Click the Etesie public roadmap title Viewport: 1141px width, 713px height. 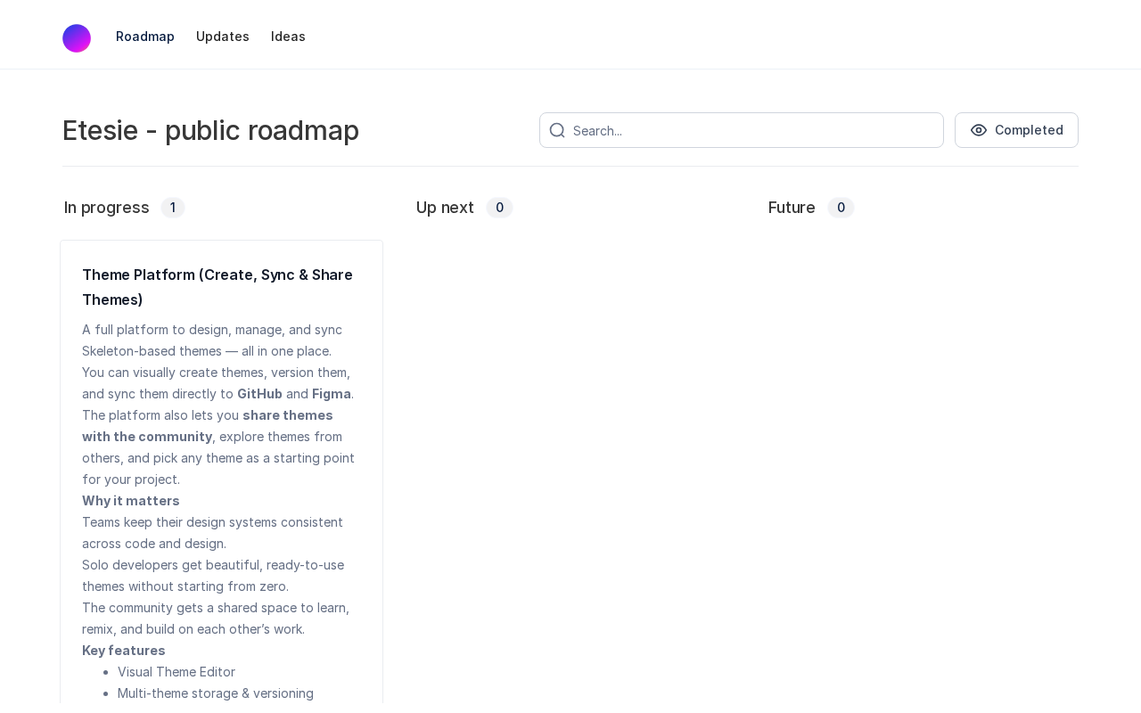pos(210,130)
